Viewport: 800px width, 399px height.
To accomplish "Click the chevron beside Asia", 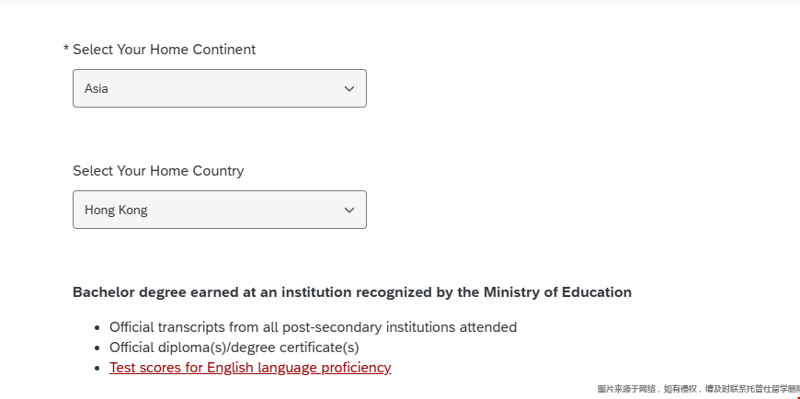I will tap(349, 89).
